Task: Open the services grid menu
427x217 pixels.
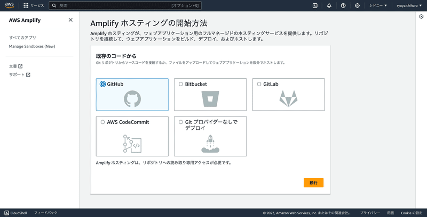Action: 26,6
